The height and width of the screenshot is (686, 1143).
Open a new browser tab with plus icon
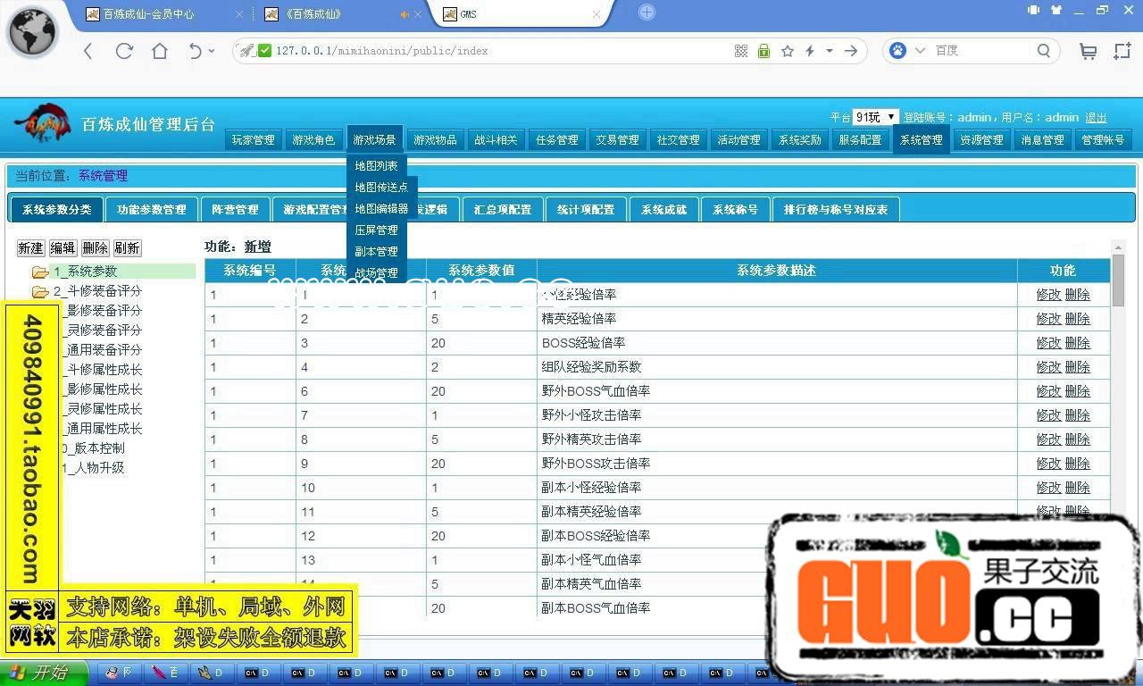tap(647, 13)
